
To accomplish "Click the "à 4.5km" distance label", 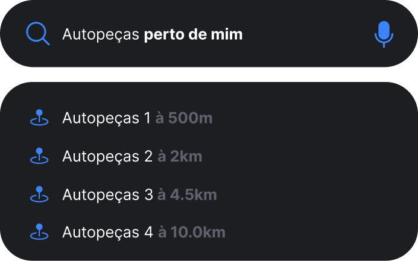I will [x=187, y=195].
